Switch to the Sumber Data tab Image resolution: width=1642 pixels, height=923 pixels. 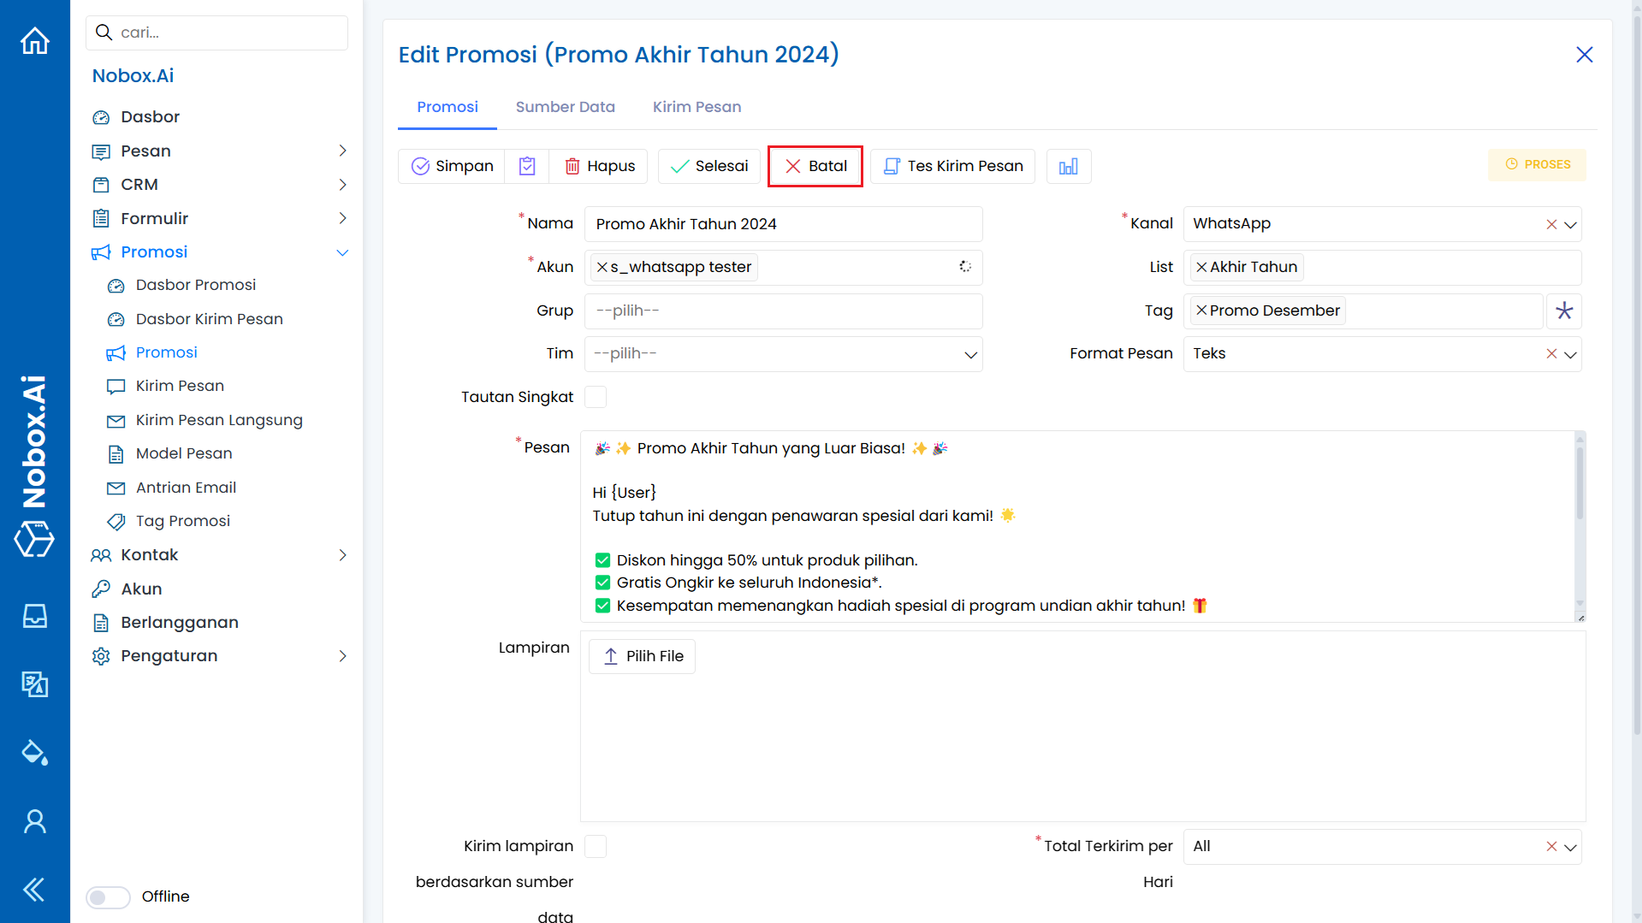coord(565,107)
